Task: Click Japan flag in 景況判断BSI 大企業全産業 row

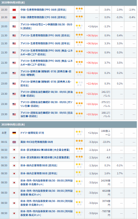Action: click(14, 150)
